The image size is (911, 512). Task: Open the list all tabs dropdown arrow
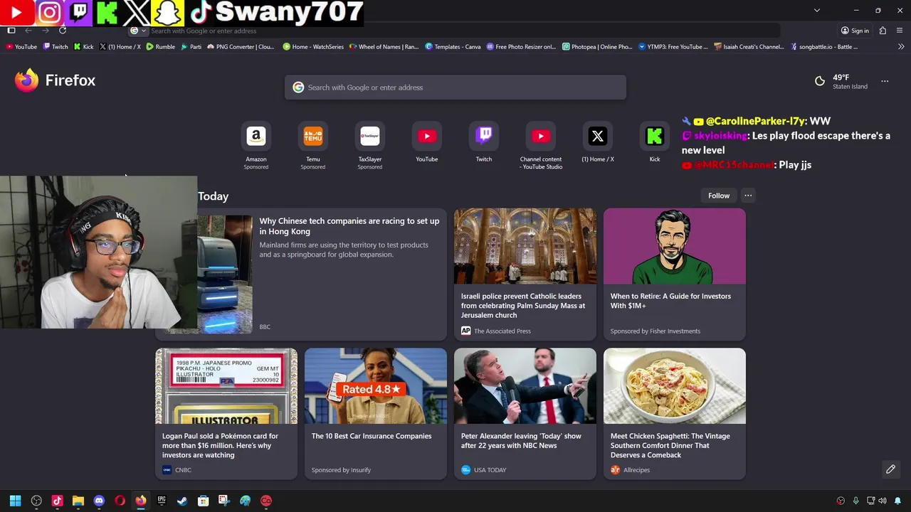(817, 10)
